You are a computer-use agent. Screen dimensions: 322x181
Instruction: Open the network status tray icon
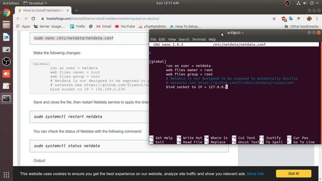click(298, 3)
